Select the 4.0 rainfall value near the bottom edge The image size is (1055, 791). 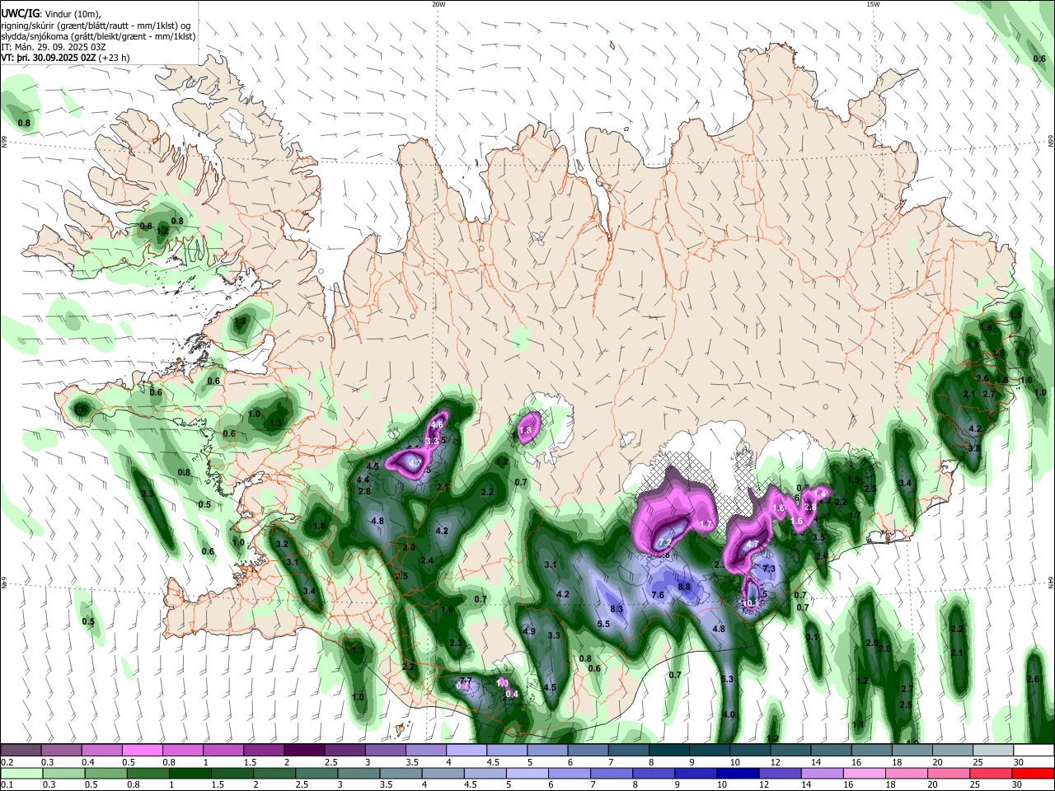pyautogui.click(x=729, y=714)
